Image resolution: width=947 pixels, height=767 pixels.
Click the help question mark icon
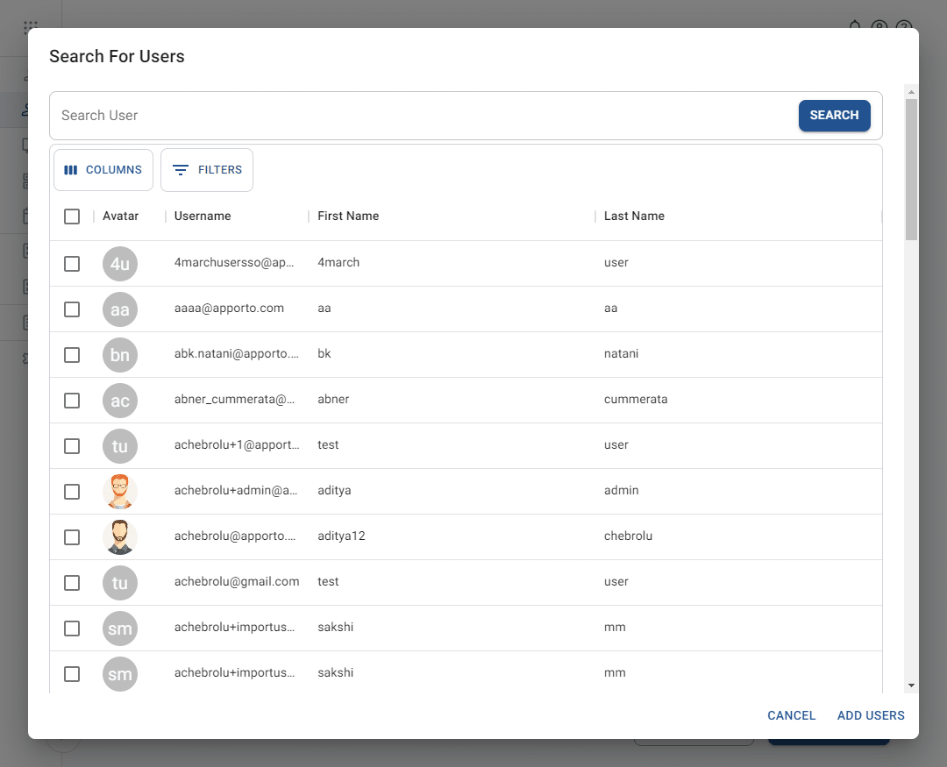[x=904, y=27]
